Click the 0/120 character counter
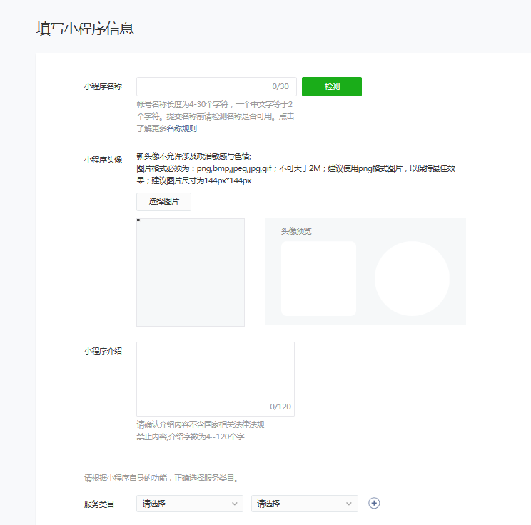The width and height of the screenshot is (531, 525). click(280, 407)
